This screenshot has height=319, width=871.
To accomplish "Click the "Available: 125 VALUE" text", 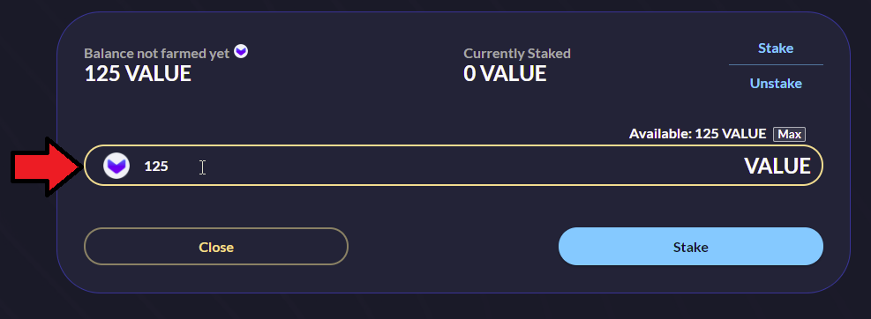I will tap(698, 134).
